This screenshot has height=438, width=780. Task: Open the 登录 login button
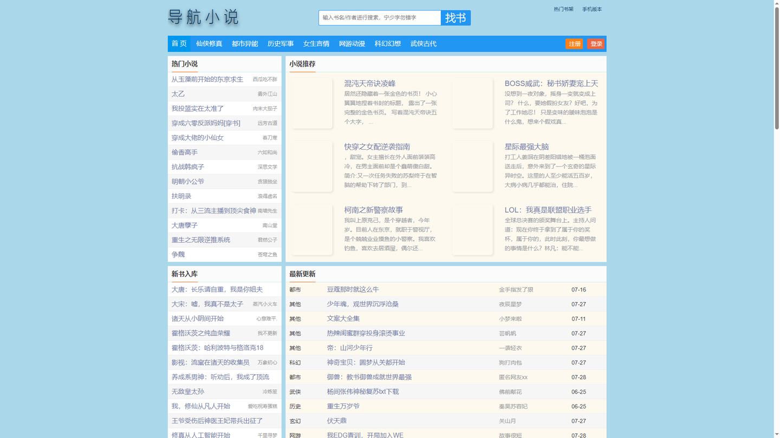click(x=596, y=44)
